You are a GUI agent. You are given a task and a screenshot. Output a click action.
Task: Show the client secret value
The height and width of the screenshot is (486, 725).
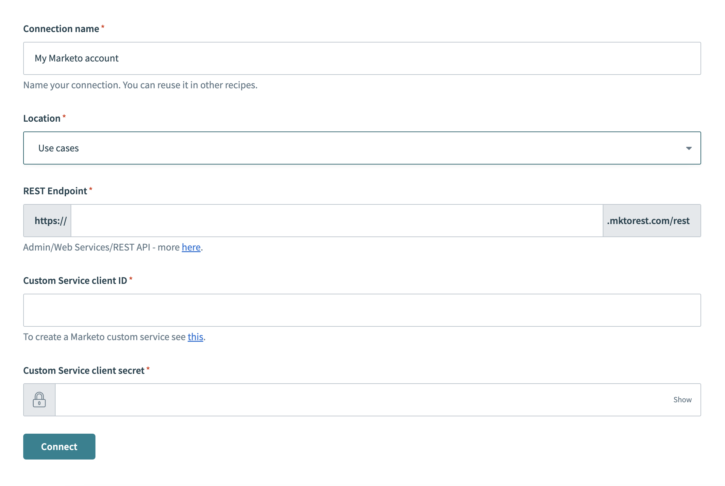(x=682, y=400)
